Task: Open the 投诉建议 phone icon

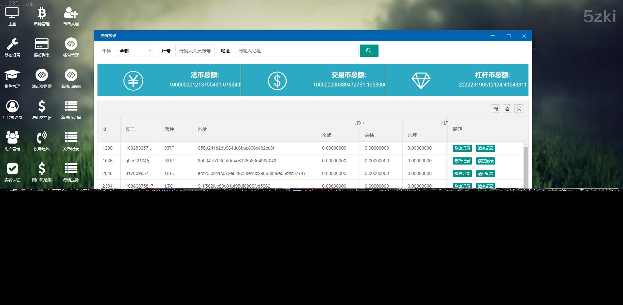Action: point(42,138)
